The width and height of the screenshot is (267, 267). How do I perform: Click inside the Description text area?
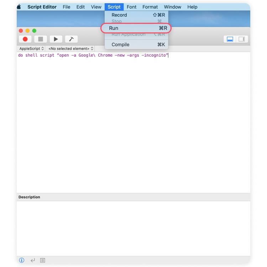[133, 228]
